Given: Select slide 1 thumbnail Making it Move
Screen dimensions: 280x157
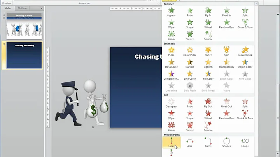Looking at the screenshot, I should (x=24, y=26).
